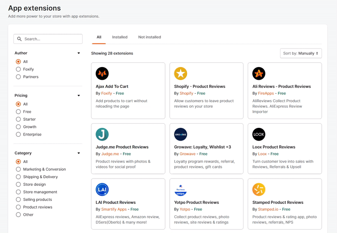Collapse the Author filter section arrow
Screen dimensions: 337x233
click(79, 53)
